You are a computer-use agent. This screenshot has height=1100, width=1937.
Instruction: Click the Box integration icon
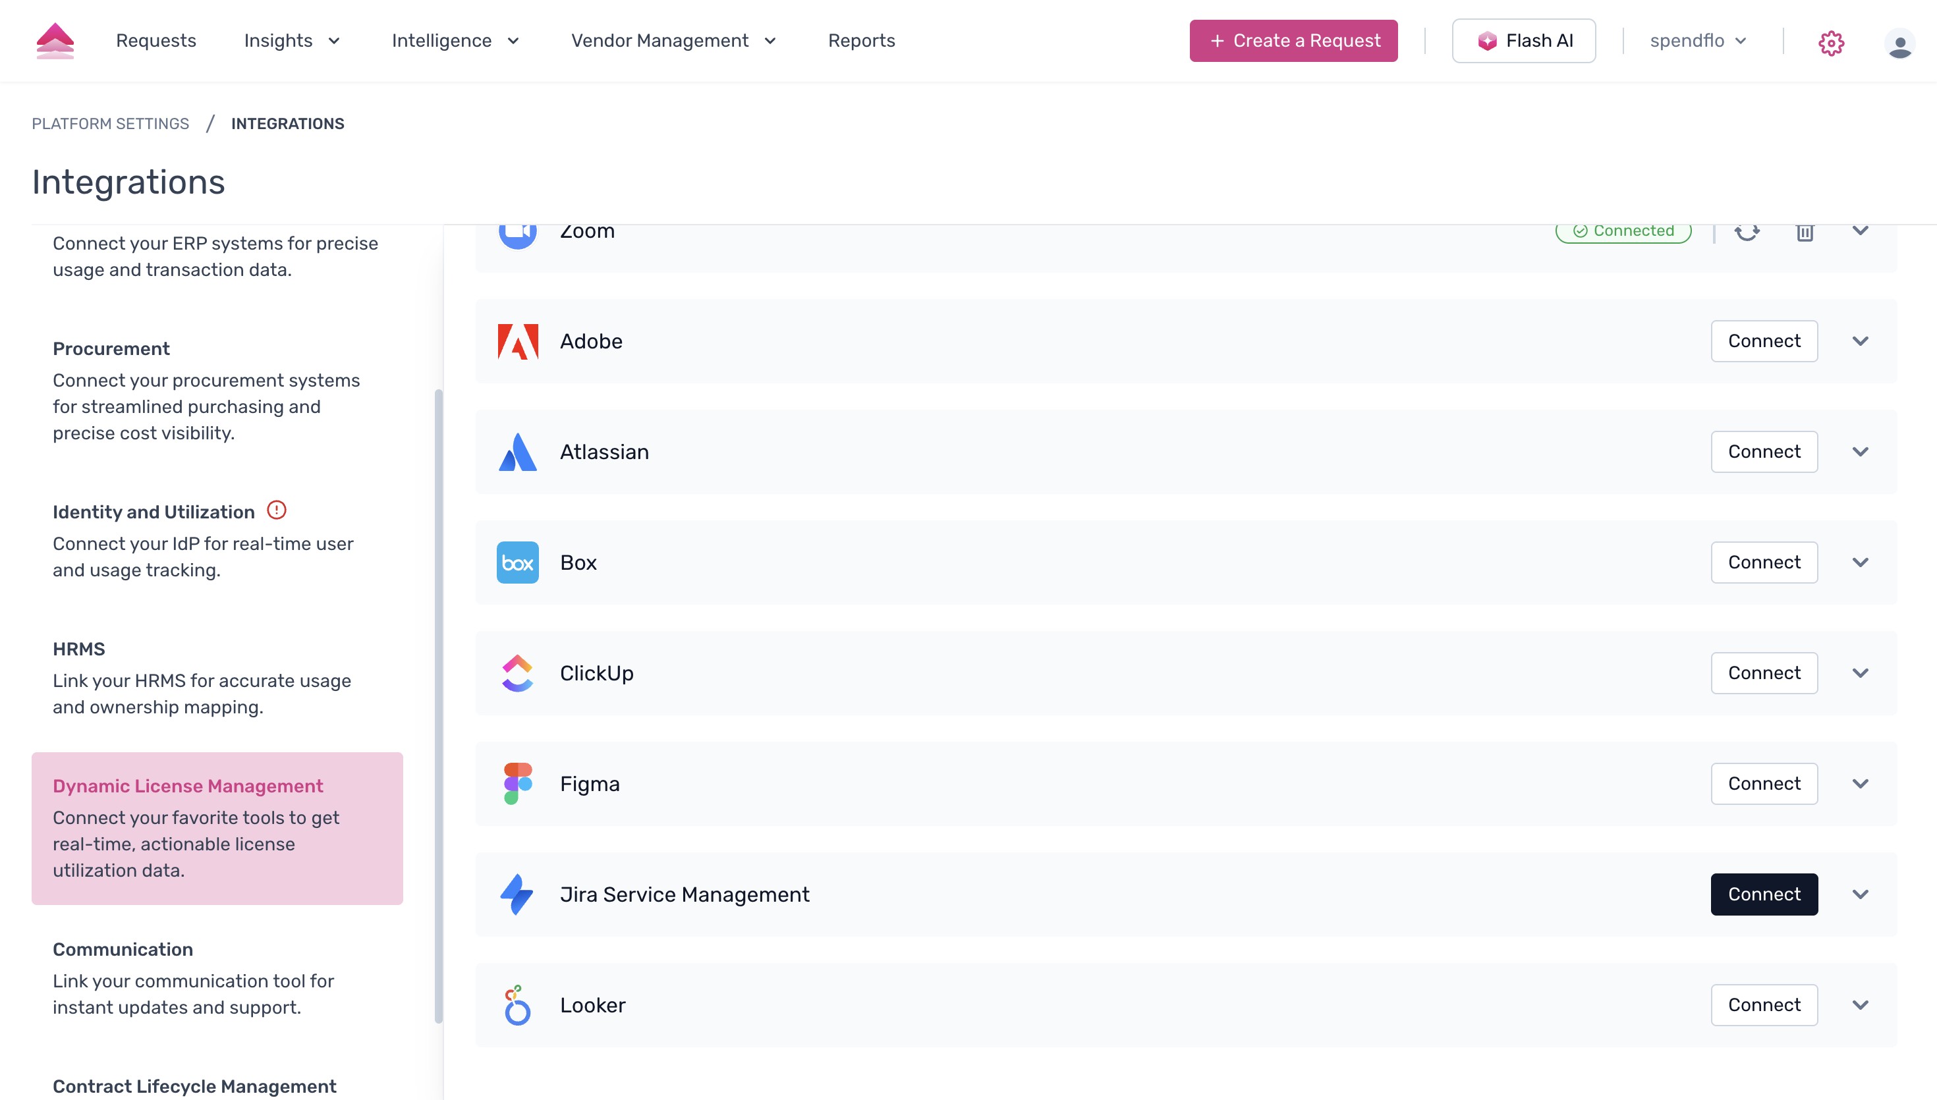(519, 562)
